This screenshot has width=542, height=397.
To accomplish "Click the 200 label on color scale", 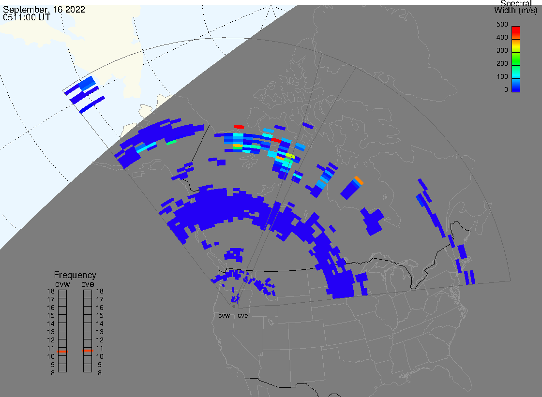I will click(x=502, y=63).
